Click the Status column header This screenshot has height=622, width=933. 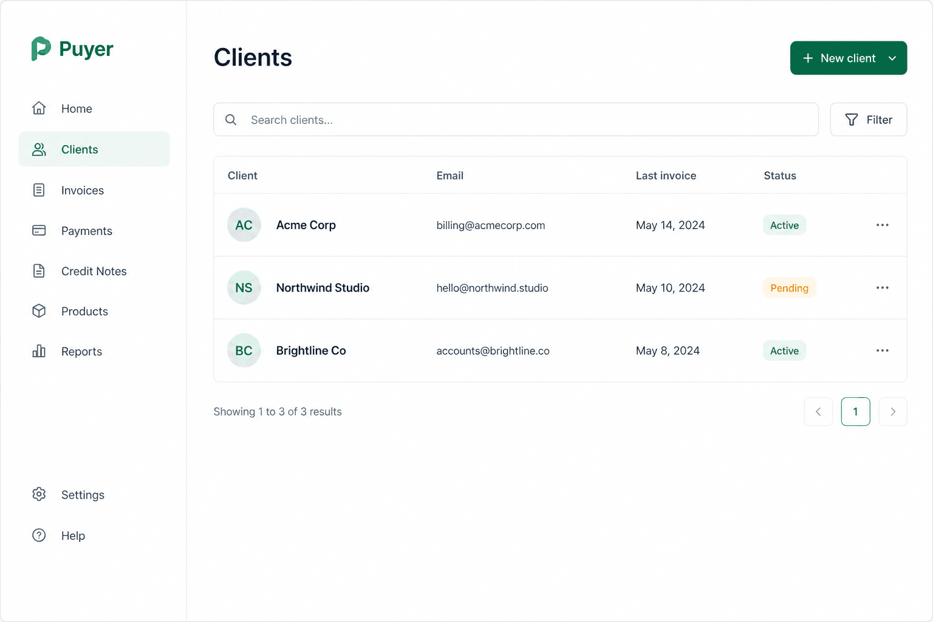tap(780, 176)
